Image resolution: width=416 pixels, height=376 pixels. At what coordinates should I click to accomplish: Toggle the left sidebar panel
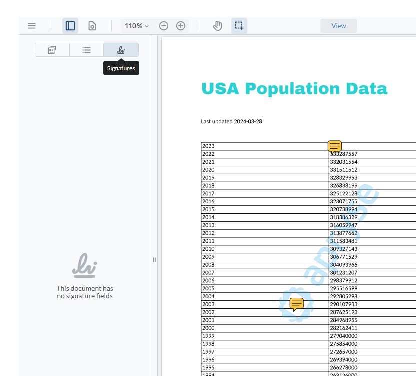[70, 26]
